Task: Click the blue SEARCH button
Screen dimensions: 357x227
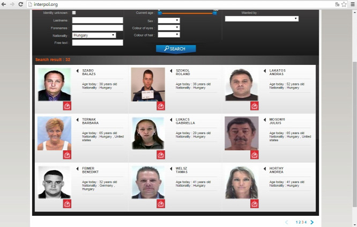Action: (176, 49)
